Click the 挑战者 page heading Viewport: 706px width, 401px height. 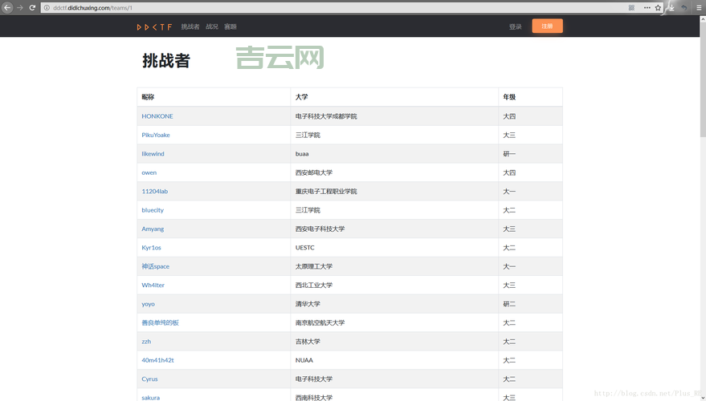pos(166,61)
